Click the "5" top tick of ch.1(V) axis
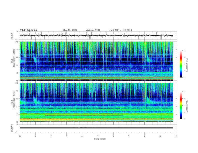 17,32
